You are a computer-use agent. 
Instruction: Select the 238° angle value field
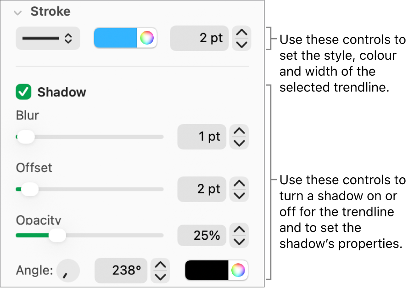click(121, 271)
